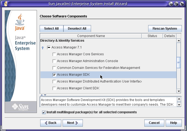This screenshot has width=187, height=131.
Task: Close the Install Wizard window
Action: [x=182, y=4]
